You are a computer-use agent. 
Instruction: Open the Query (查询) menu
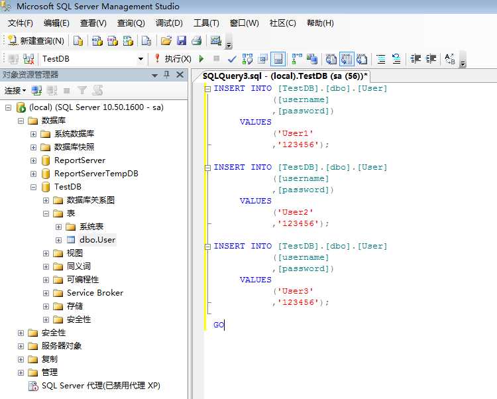pyautogui.click(x=131, y=23)
